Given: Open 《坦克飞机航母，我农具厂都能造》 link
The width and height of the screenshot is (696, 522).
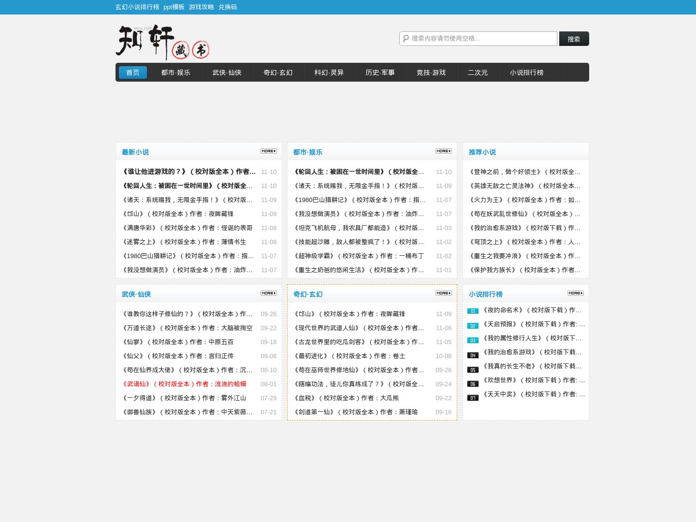Looking at the screenshot, I should click(359, 228).
